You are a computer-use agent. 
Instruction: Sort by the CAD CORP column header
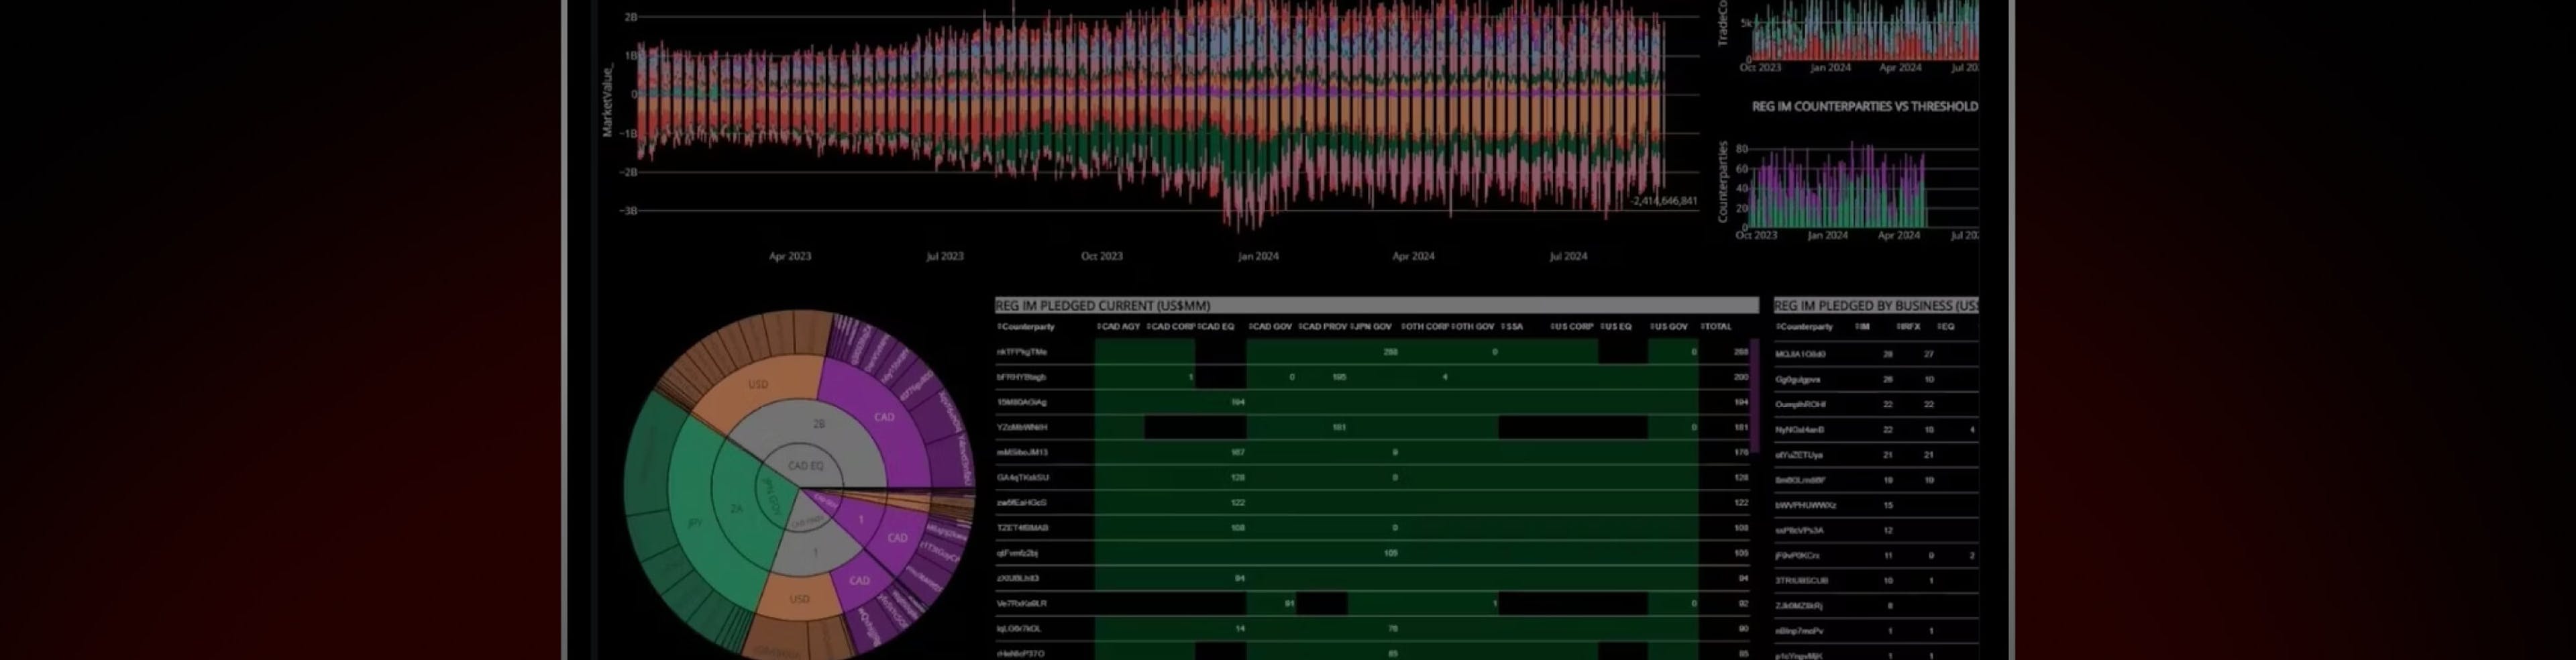(x=1171, y=327)
